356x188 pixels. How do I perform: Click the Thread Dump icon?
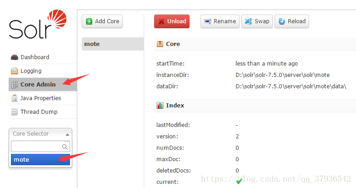pos(15,112)
